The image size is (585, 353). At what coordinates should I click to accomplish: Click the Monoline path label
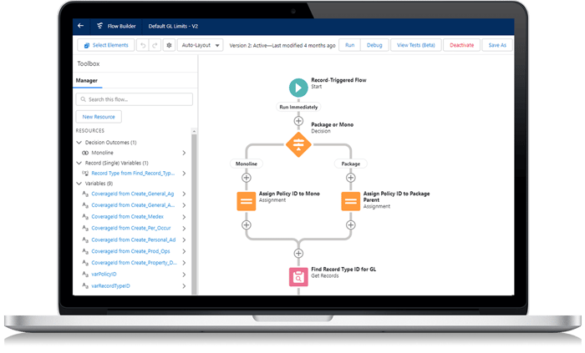[x=247, y=164]
